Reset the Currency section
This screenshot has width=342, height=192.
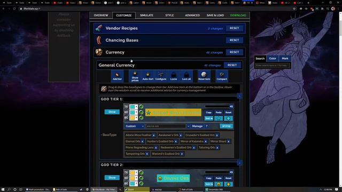pos(234,52)
